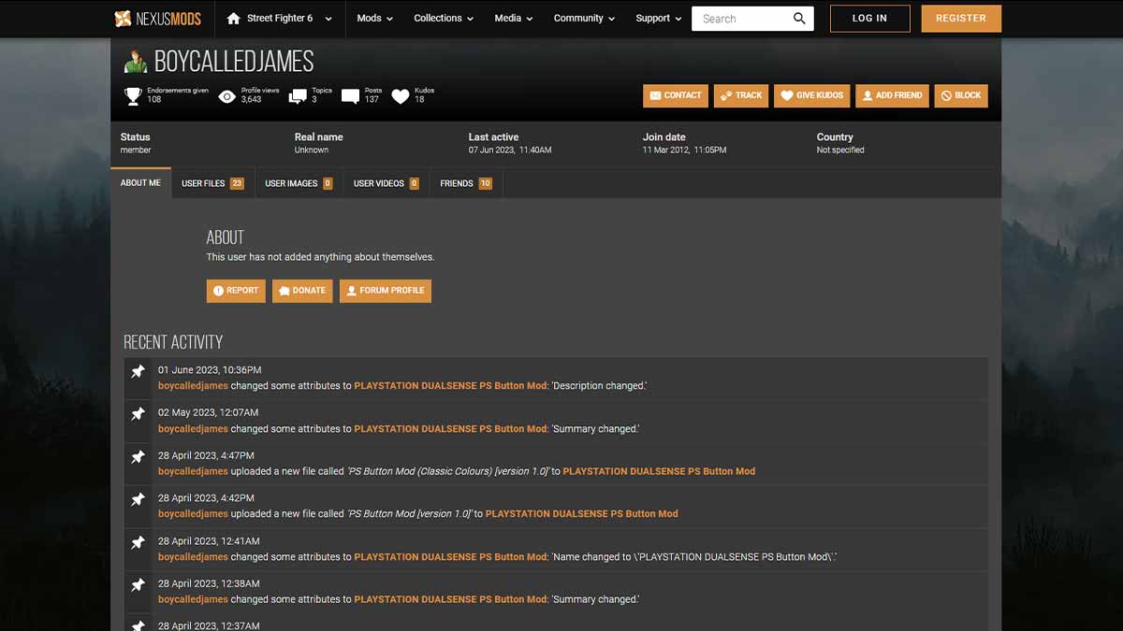
Task: Click the search magnifier icon
Action: (x=799, y=18)
